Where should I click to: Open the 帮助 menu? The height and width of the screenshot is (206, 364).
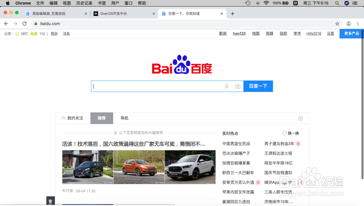[142, 3]
